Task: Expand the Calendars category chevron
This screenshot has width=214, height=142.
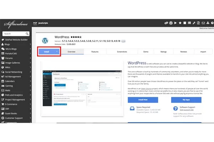Action: (30, 81)
